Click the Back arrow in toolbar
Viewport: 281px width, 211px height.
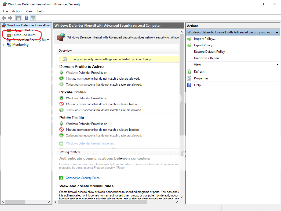click(x=4, y=18)
